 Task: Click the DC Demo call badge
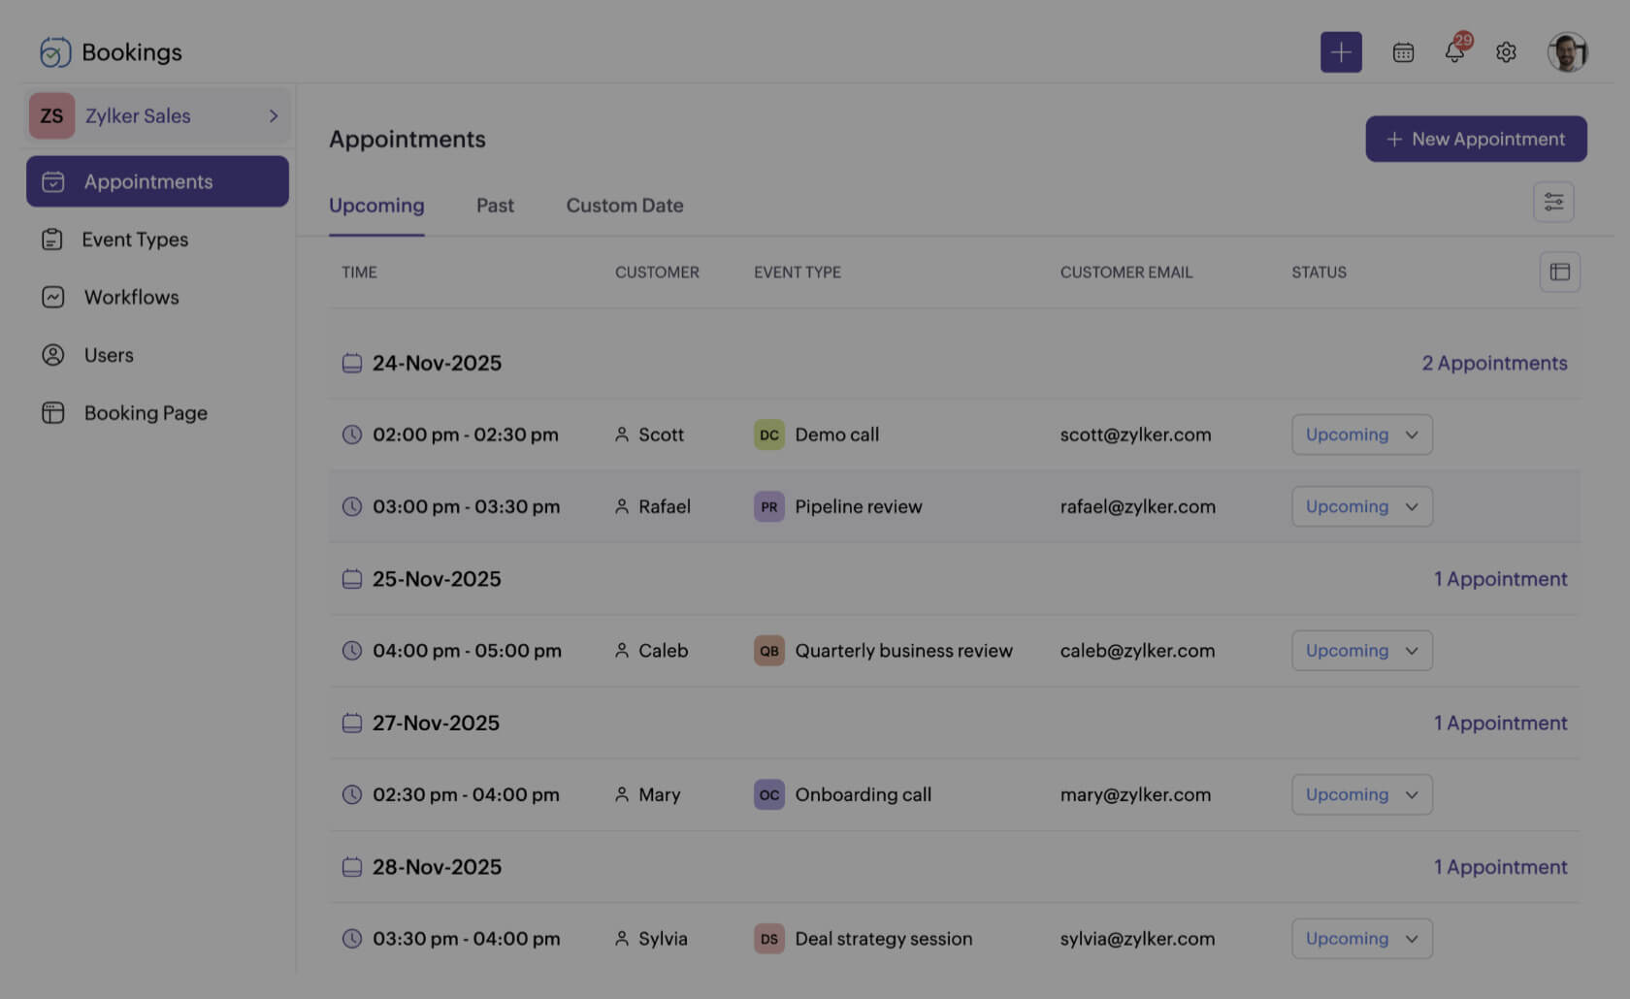pyautogui.click(x=769, y=435)
